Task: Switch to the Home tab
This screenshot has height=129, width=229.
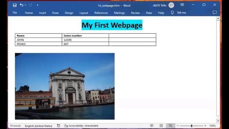Action: point(29,13)
